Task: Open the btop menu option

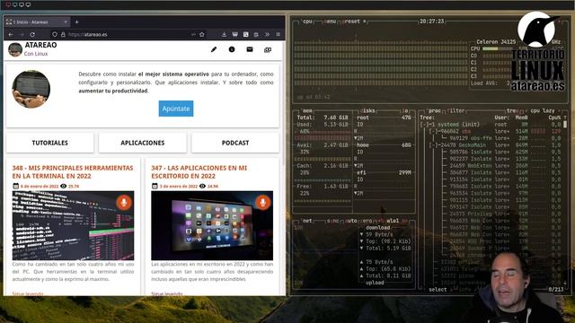Action: pyautogui.click(x=330, y=22)
